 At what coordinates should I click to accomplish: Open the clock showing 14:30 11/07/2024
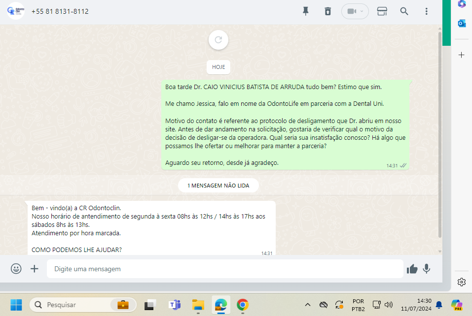[416, 305]
